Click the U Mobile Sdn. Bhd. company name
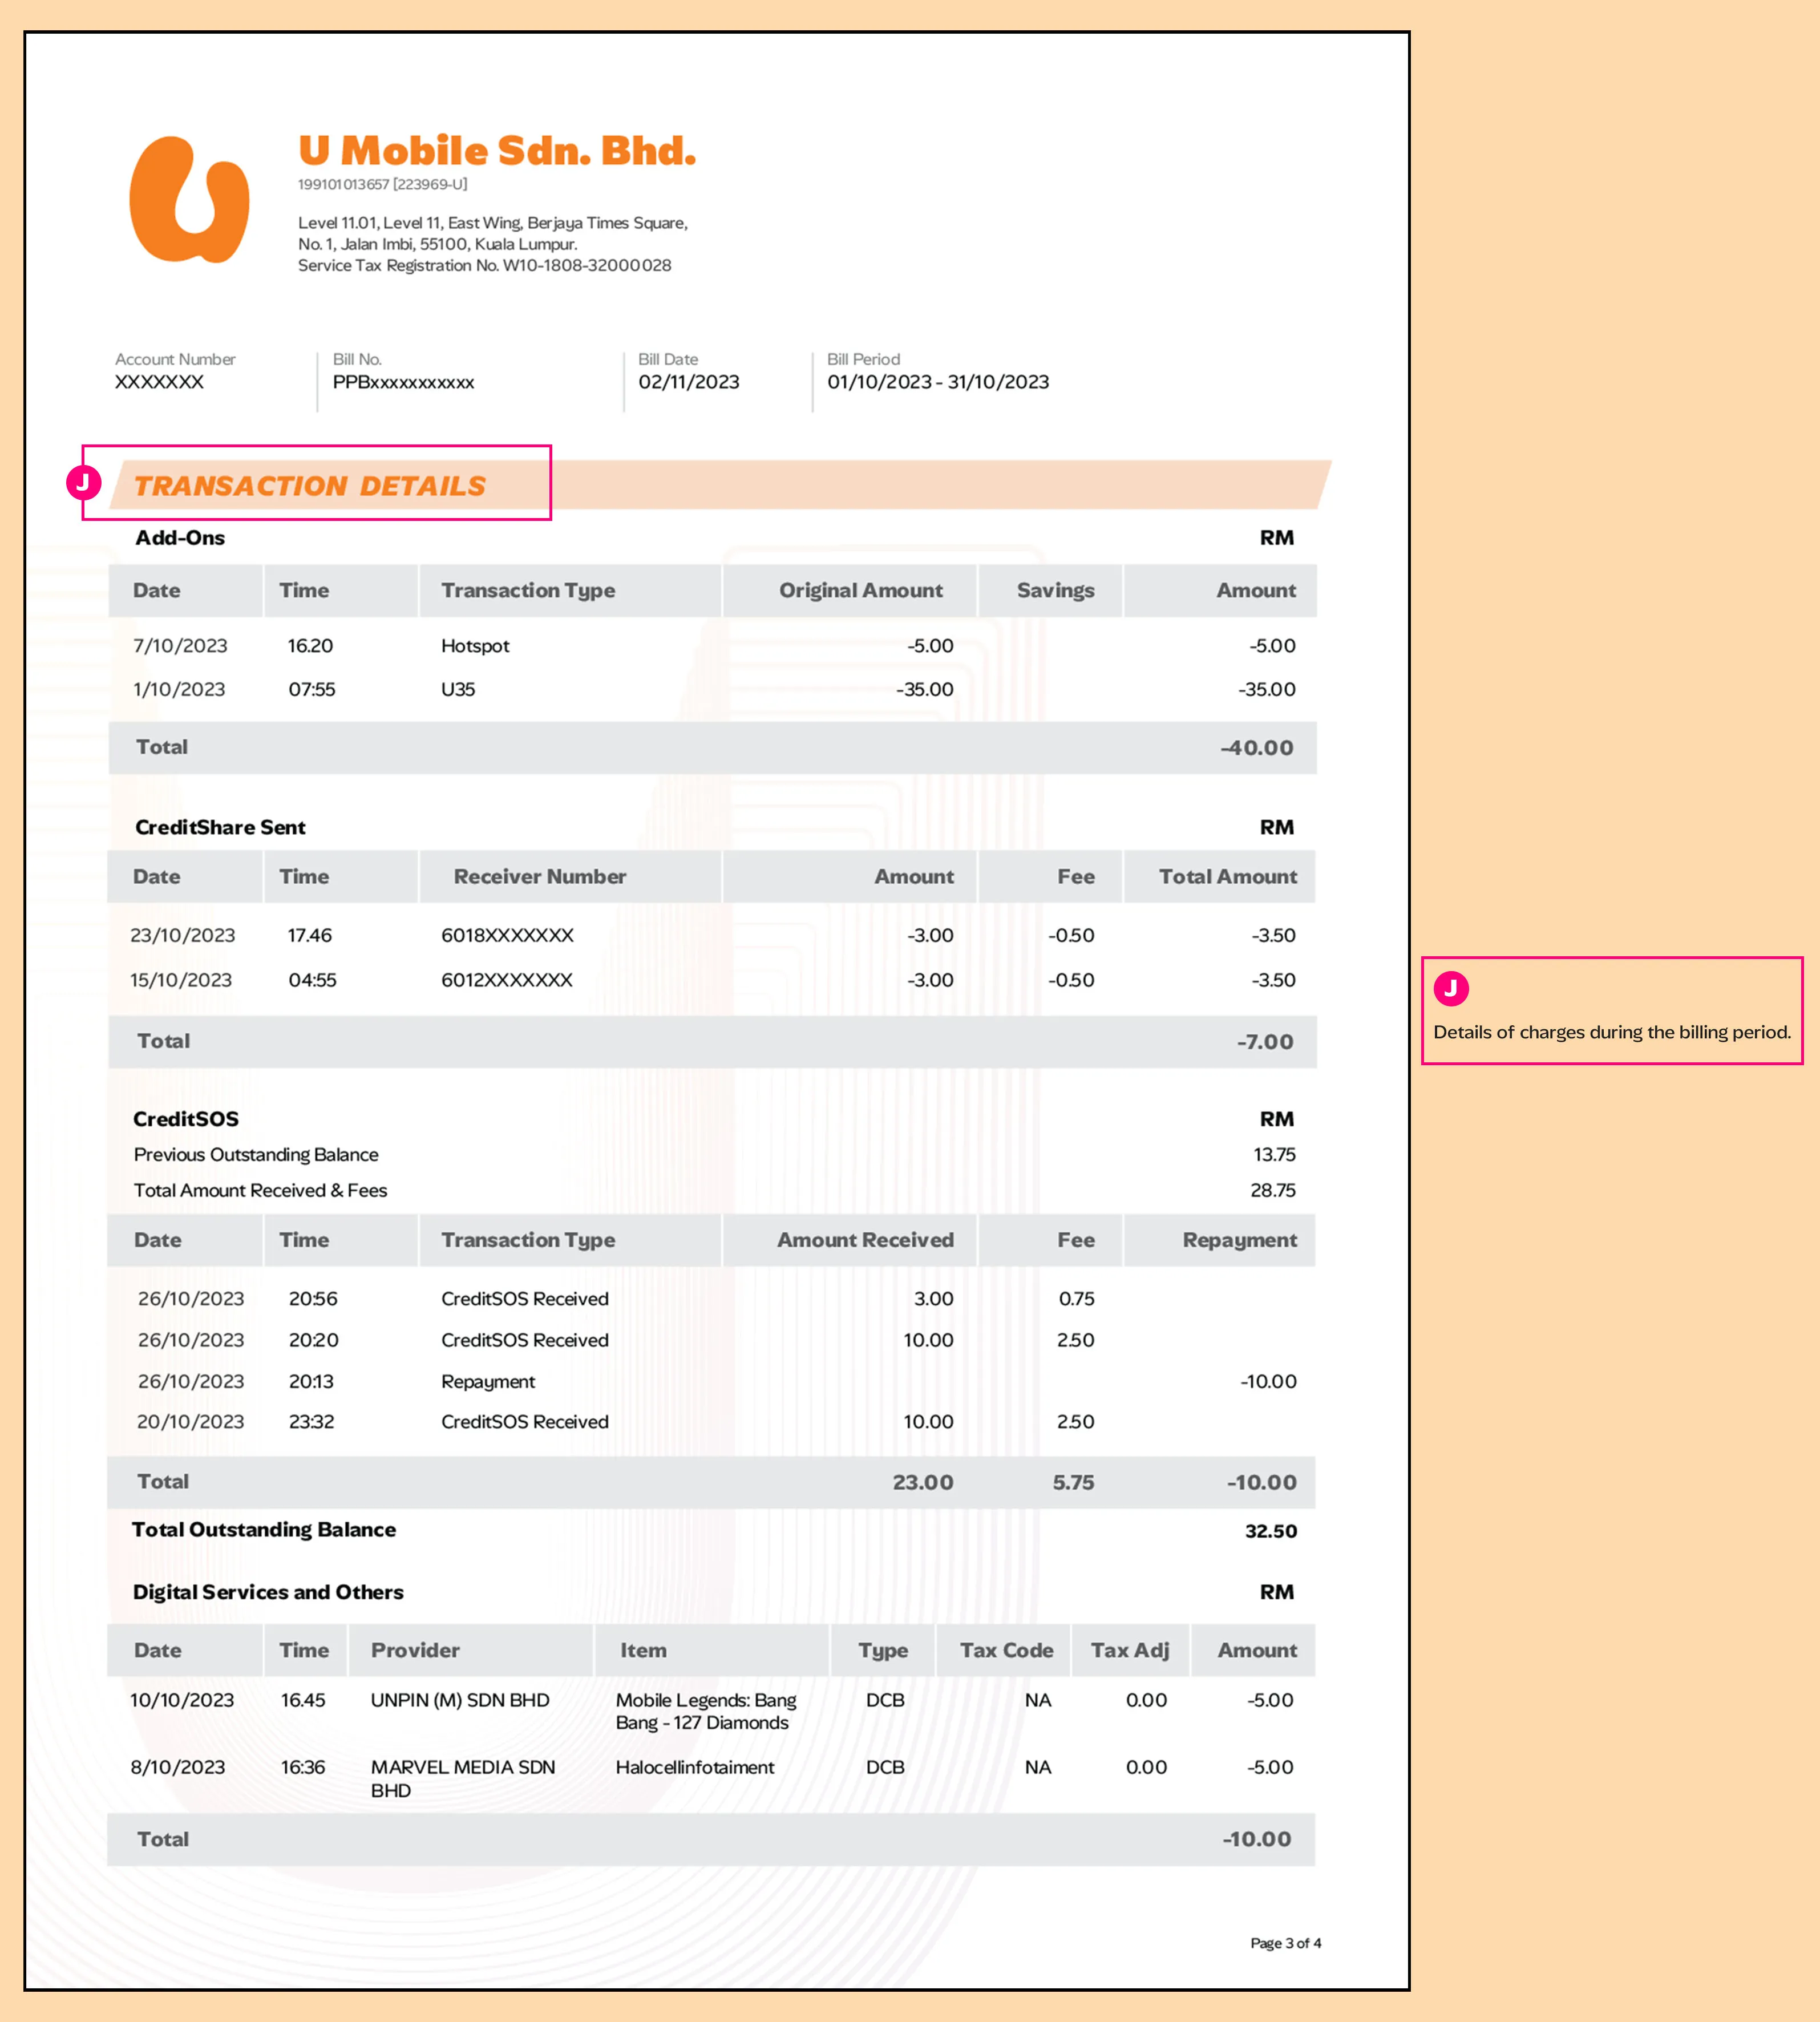The width and height of the screenshot is (1820, 2022). tap(497, 151)
